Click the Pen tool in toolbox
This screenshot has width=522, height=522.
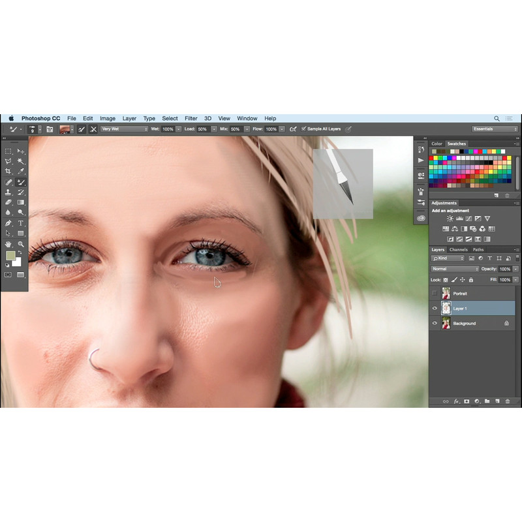coord(8,223)
